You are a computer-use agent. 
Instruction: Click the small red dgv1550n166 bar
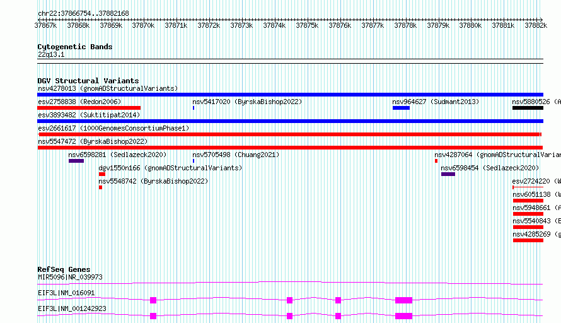click(x=102, y=174)
